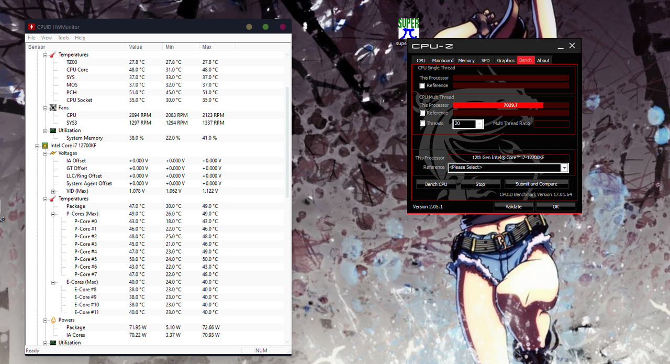Click the upper Temperatures thermometer icon
The width and height of the screenshot is (670, 364).
coord(52,54)
